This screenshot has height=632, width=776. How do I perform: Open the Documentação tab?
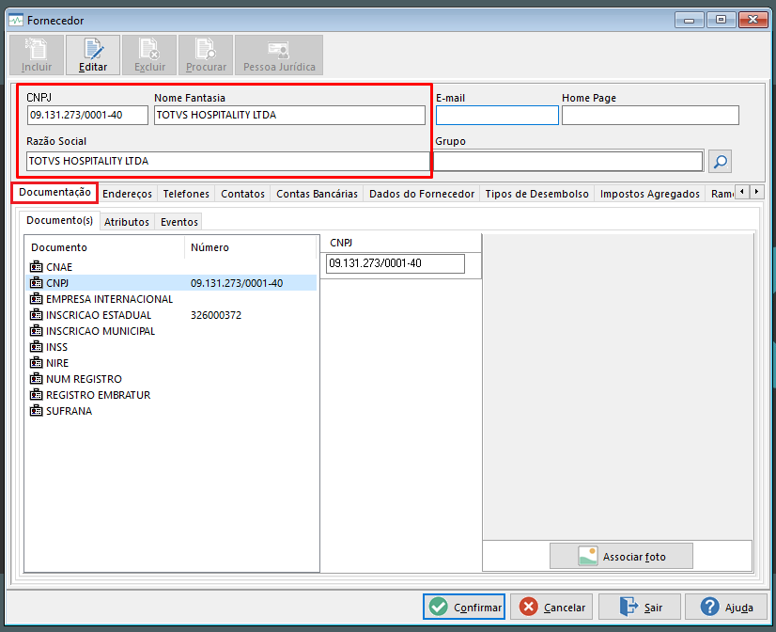(54, 192)
